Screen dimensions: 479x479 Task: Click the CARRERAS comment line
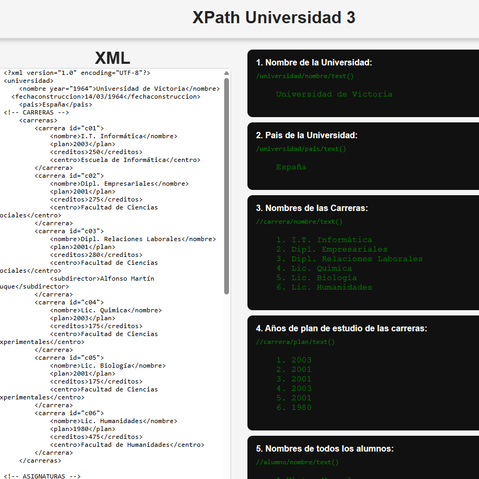point(36,112)
